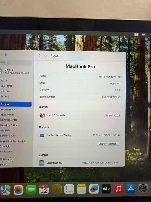Click the Search field in sidebar
151x202 pixels.
click(16, 63)
